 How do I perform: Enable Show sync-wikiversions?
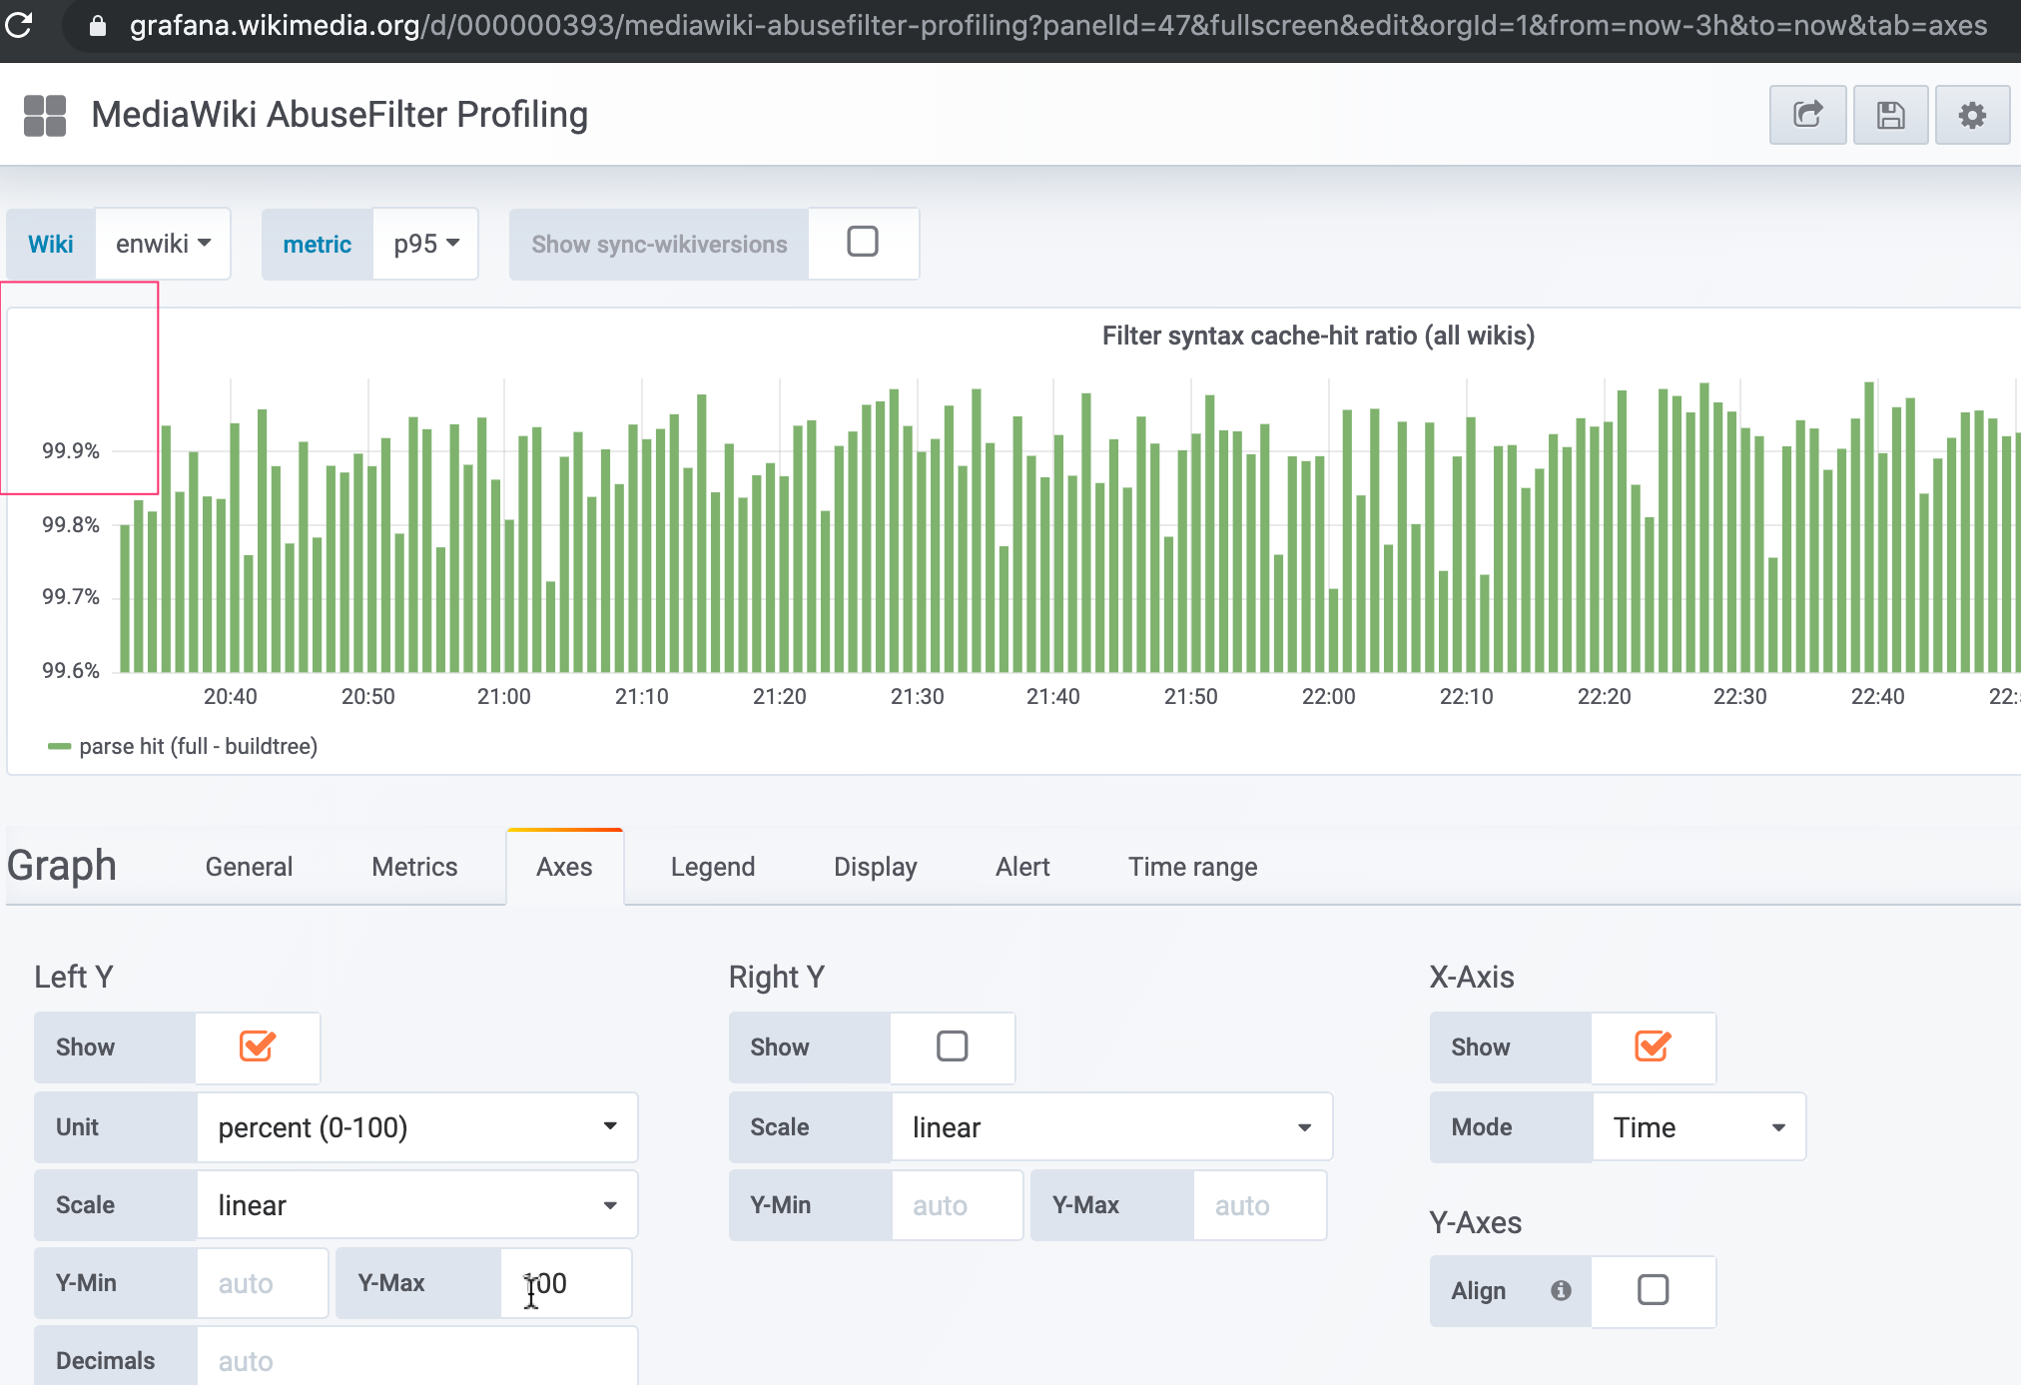(862, 242)
